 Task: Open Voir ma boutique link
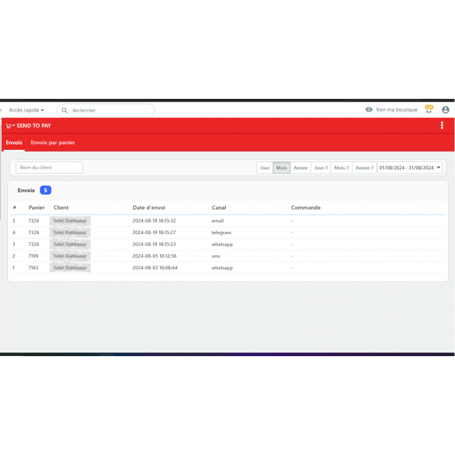click(x=396, y=110)
